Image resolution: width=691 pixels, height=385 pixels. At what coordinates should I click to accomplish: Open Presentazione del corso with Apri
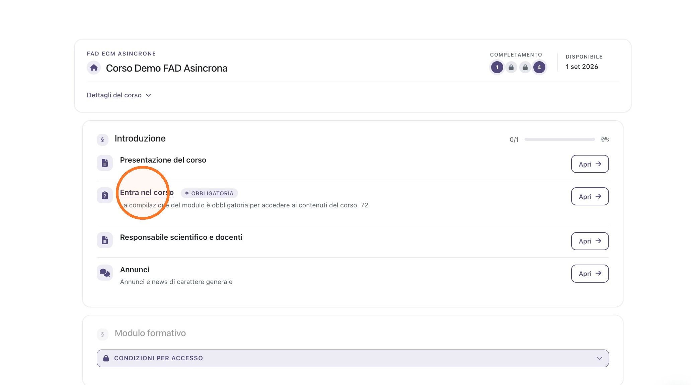590,164
